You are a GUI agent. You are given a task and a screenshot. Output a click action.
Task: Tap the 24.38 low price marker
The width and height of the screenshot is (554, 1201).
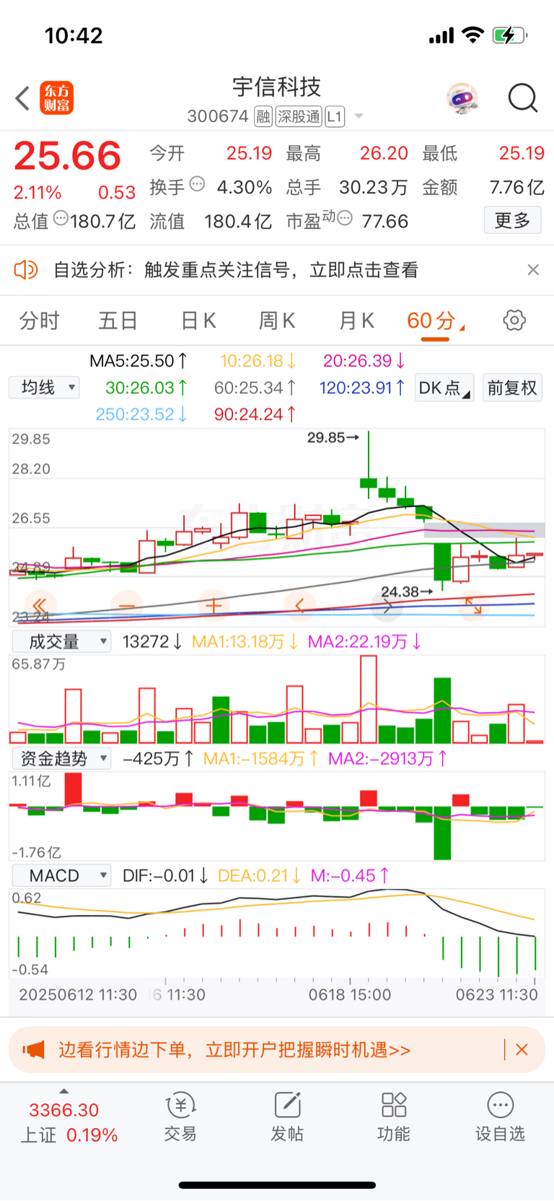click(x=406, y=591)
